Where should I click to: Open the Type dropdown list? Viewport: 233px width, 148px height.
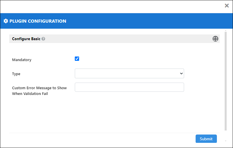(x=129, y=73)
